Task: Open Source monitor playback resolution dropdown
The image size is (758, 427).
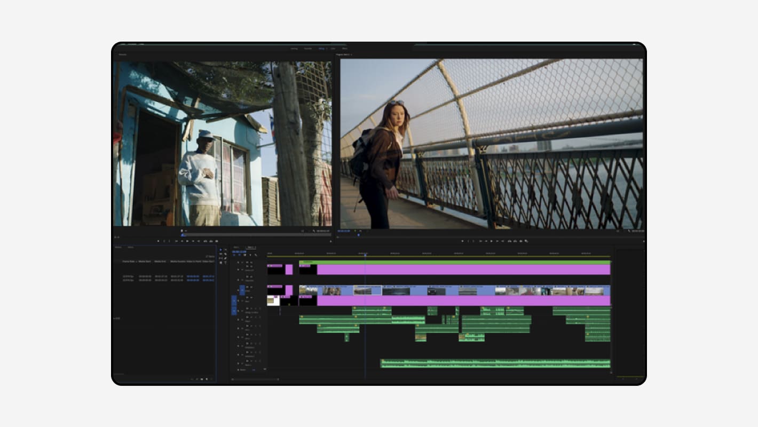Action: 304,231
